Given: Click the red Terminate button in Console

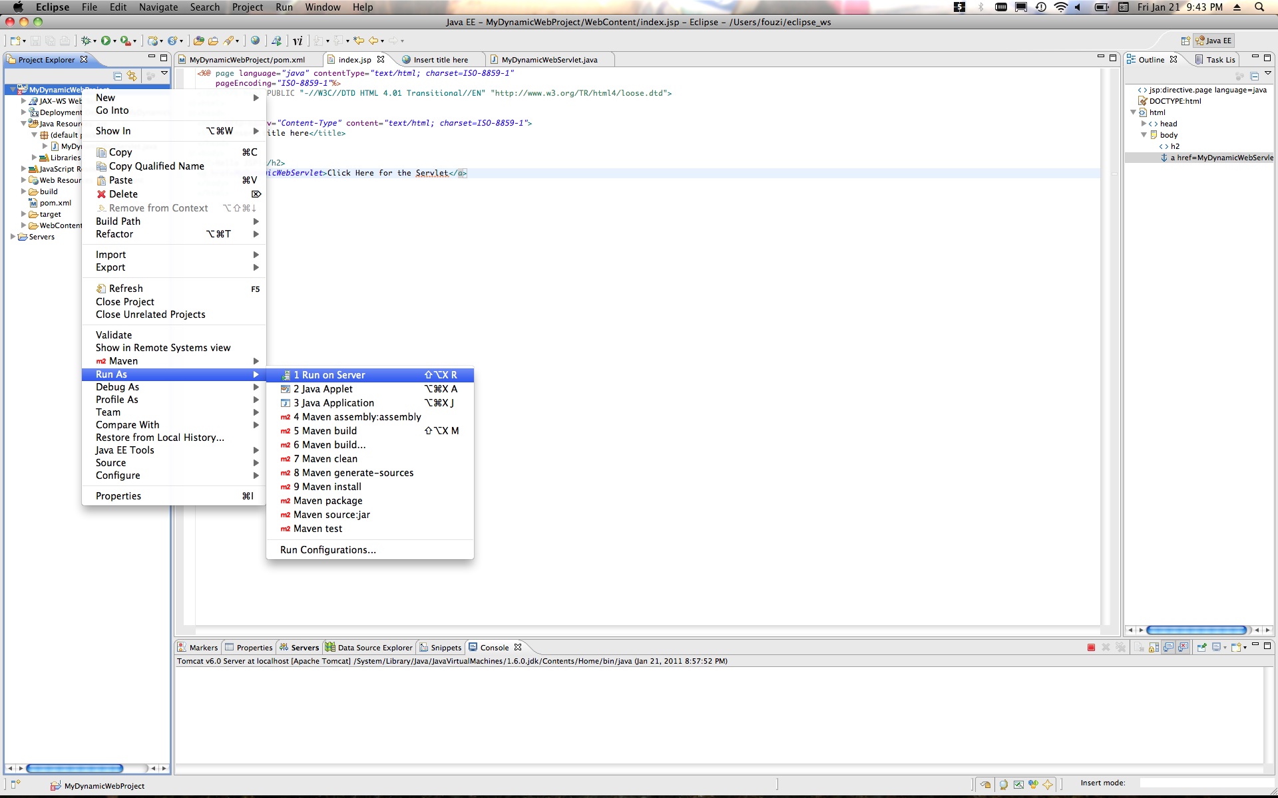Looking at the screenshot, I should pos(1091,647).
